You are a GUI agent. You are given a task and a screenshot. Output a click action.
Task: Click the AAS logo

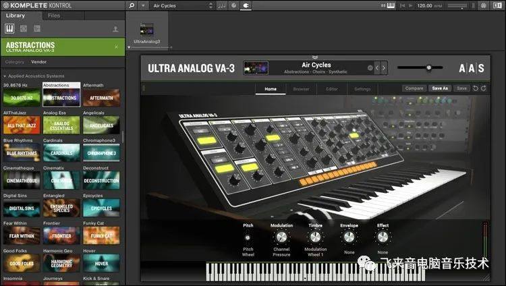(x=472, y=68)
